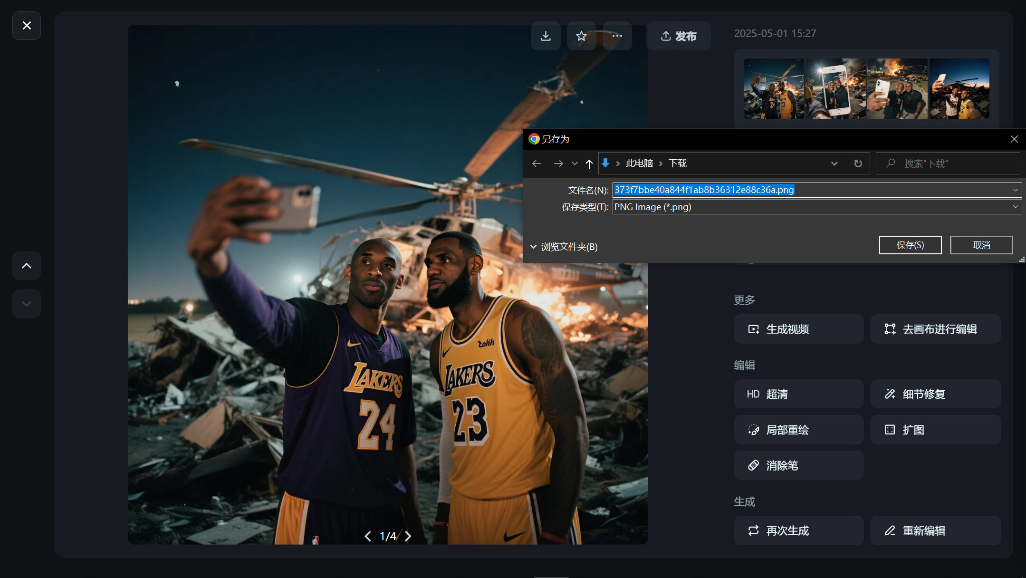Go forward in save dialog navigation
The height and width of the screenshot is (578, 1026).
point(558,164)
